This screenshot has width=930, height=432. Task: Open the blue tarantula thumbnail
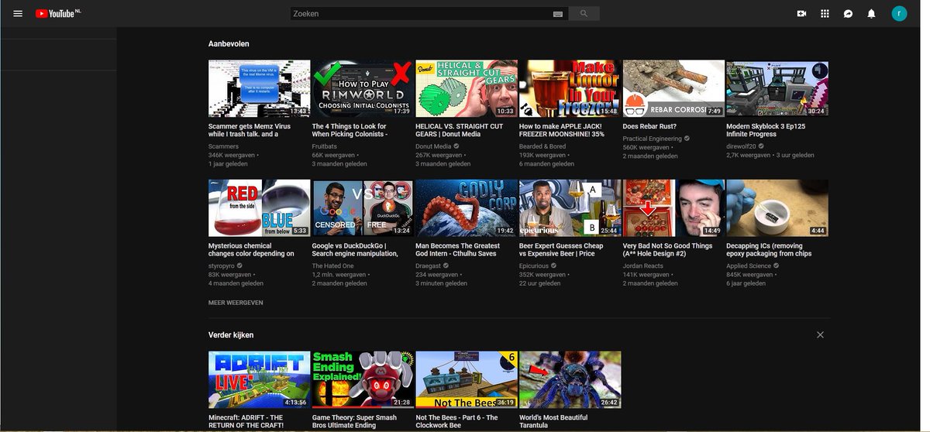pos(570,379)
